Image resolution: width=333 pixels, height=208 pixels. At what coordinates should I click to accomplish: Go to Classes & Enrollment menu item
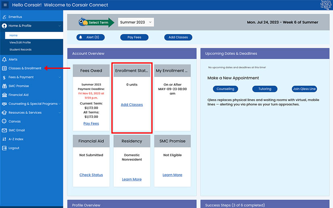click(25, 68)
